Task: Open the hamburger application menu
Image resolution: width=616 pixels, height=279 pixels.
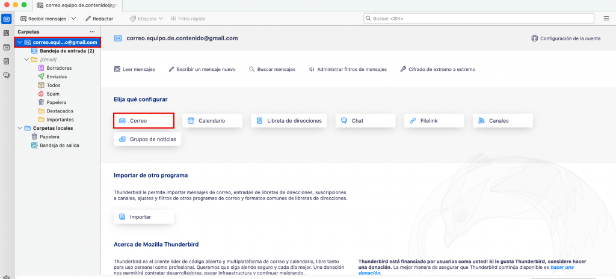Action: [x=606, y=19]
